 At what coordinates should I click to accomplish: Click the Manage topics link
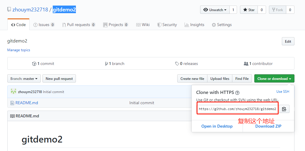click(x=19, y=50)
